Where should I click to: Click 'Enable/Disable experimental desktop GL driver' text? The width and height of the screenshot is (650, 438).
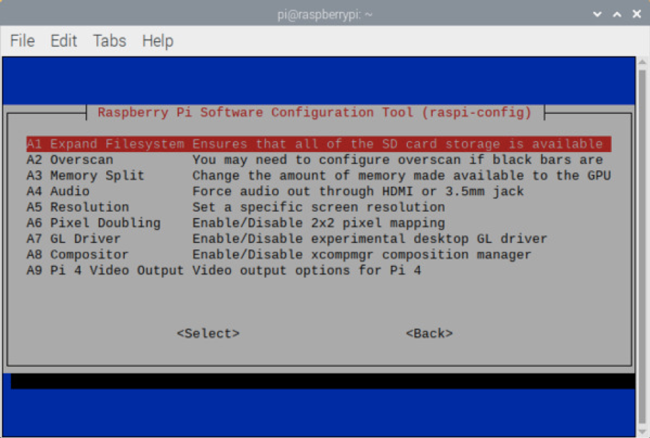pos(369,239)
